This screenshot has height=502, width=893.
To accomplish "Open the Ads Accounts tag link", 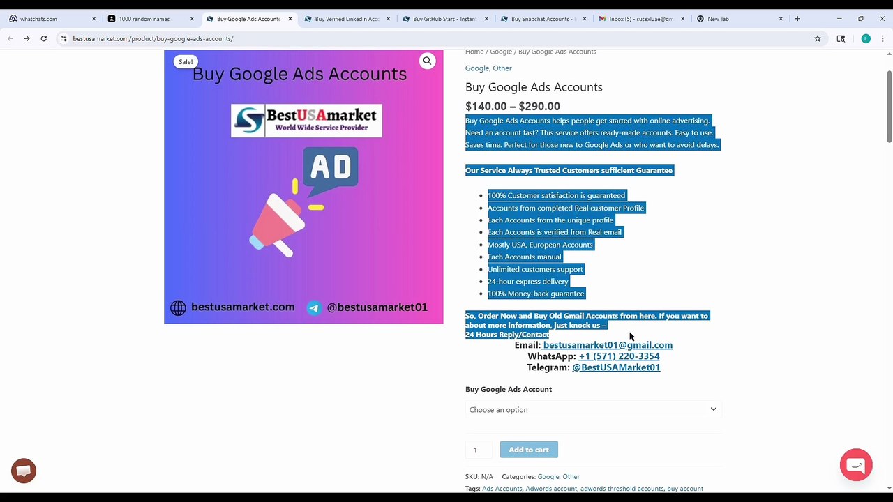I will pos(502,489).
